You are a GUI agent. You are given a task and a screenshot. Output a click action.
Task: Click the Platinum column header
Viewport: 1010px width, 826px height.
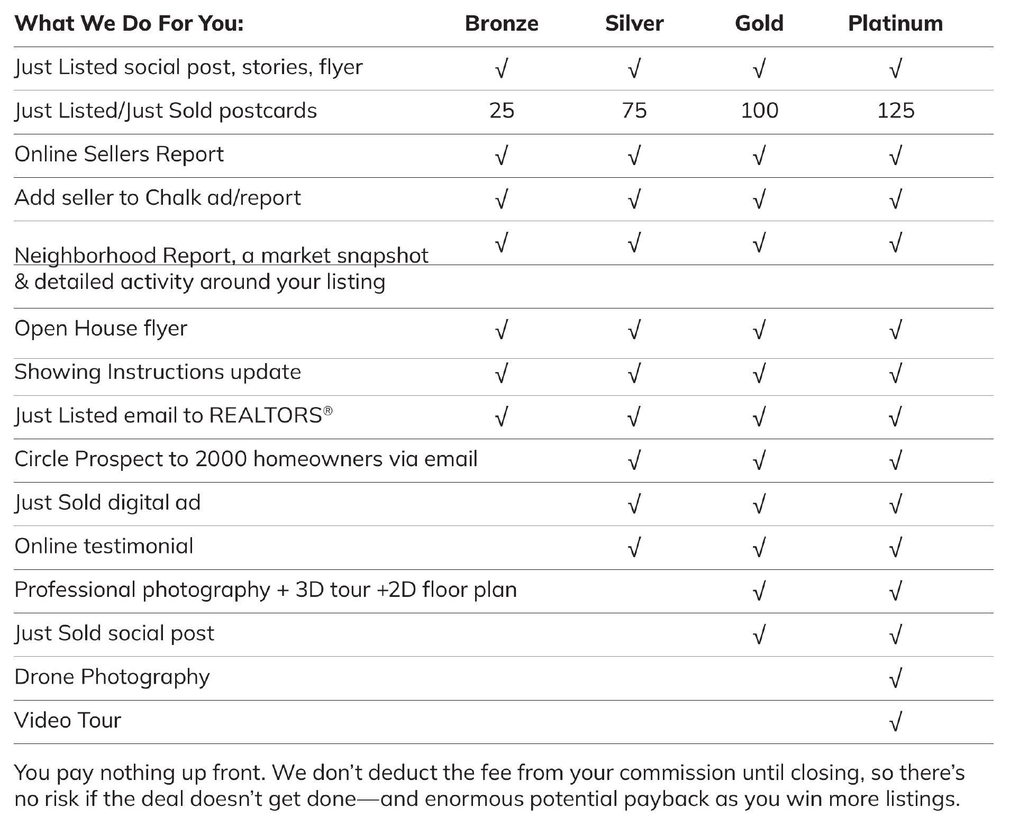pyautogui.click(x=895, y=23)
